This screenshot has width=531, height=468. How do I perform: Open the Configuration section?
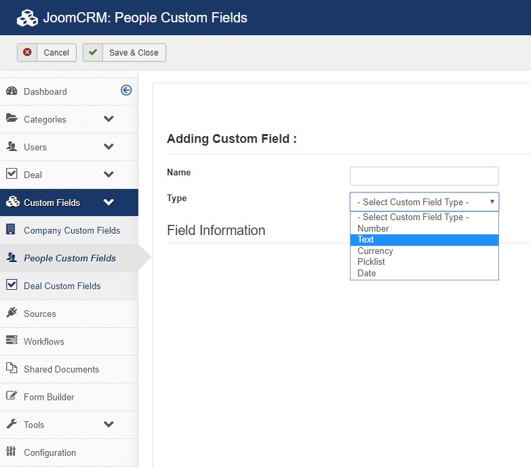pyautogui.click(x=69, y=452)
